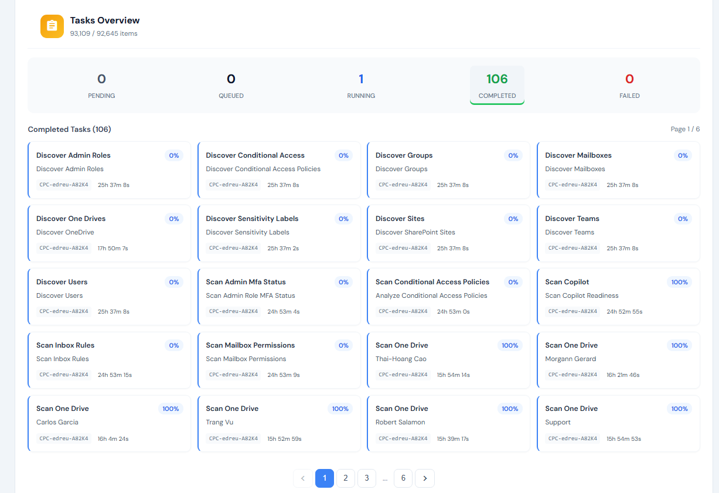The width and height of the screenshot is (719, 493).
Task: Click the name Trang Vu
Action: [x=220, y=422]
